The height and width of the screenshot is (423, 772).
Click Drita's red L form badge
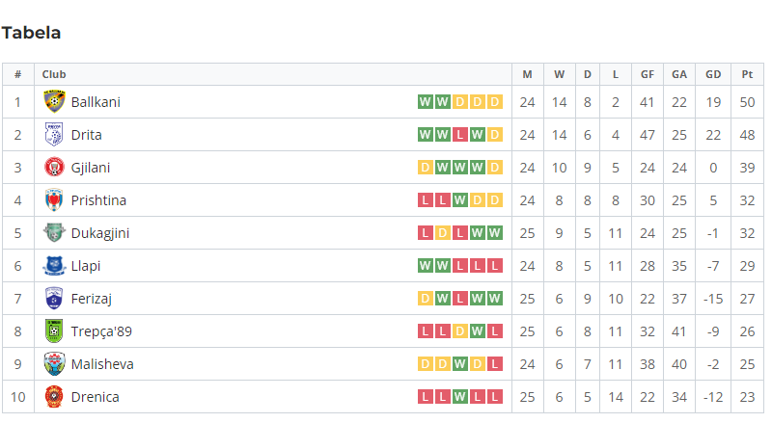(x=460, y=135)
